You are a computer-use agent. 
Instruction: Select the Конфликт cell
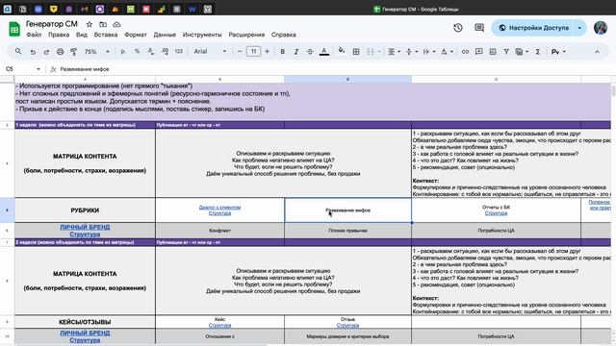pyautogui.click(x=219, y=231)
